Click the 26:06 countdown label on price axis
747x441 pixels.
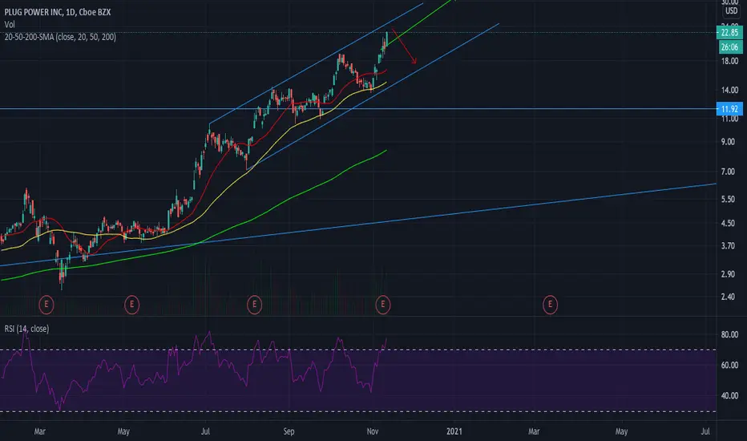729,47
